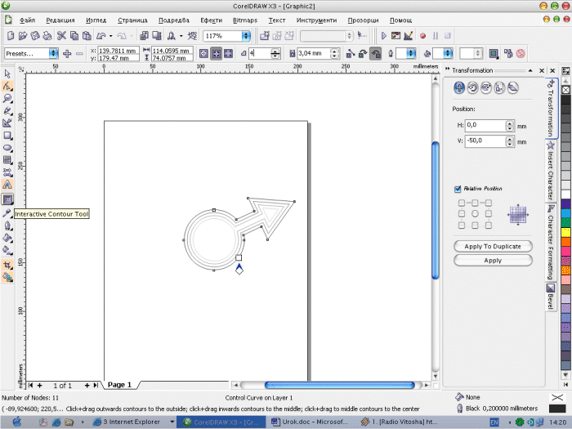
Task: Adjust contour steps spinner
Action: point(275,54)
